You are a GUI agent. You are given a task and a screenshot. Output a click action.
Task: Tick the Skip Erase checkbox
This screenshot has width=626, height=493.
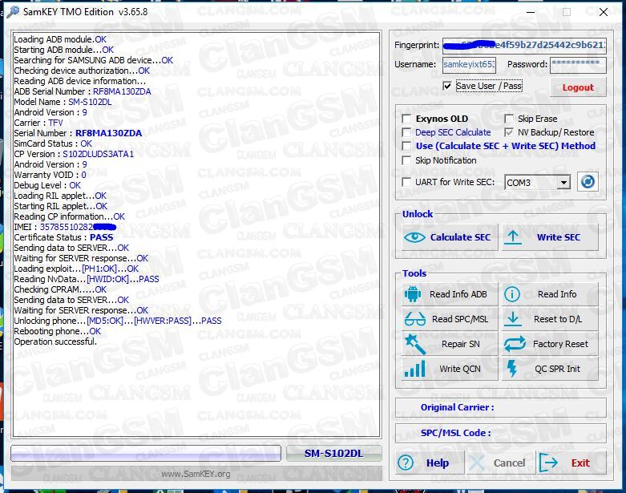click(509, 119)
